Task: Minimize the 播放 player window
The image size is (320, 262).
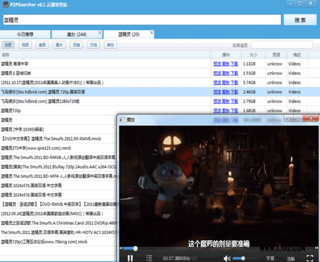Action: point(289,118)
